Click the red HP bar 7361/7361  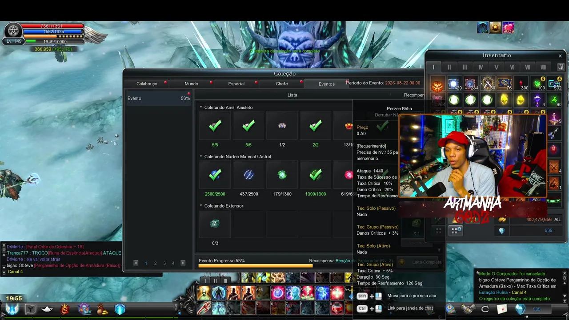[53, 26]
